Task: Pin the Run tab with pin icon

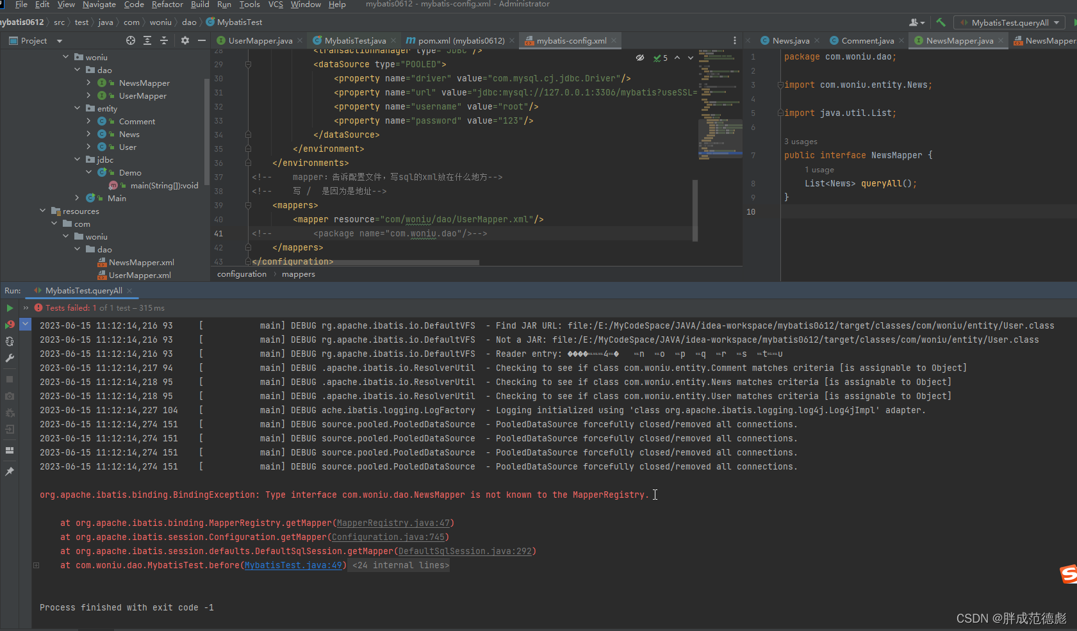Action: click(10, 471)
